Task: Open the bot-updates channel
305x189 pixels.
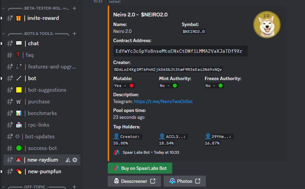Action: coord(42,137)
